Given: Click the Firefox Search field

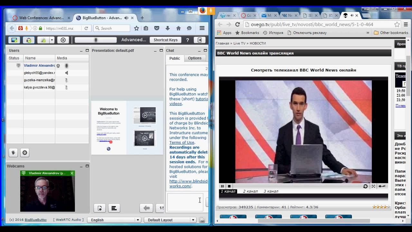Looking at the screenshot, I should [112, 28].
